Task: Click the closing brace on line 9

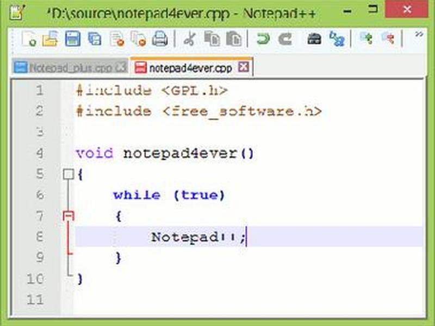Action: point(119,258)
